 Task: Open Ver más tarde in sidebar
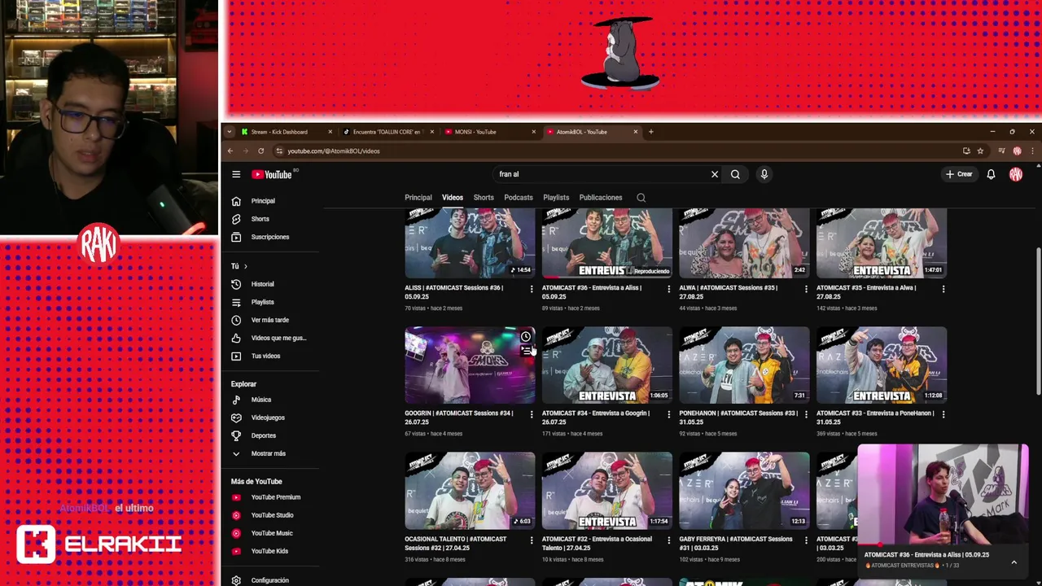[269, 320]
